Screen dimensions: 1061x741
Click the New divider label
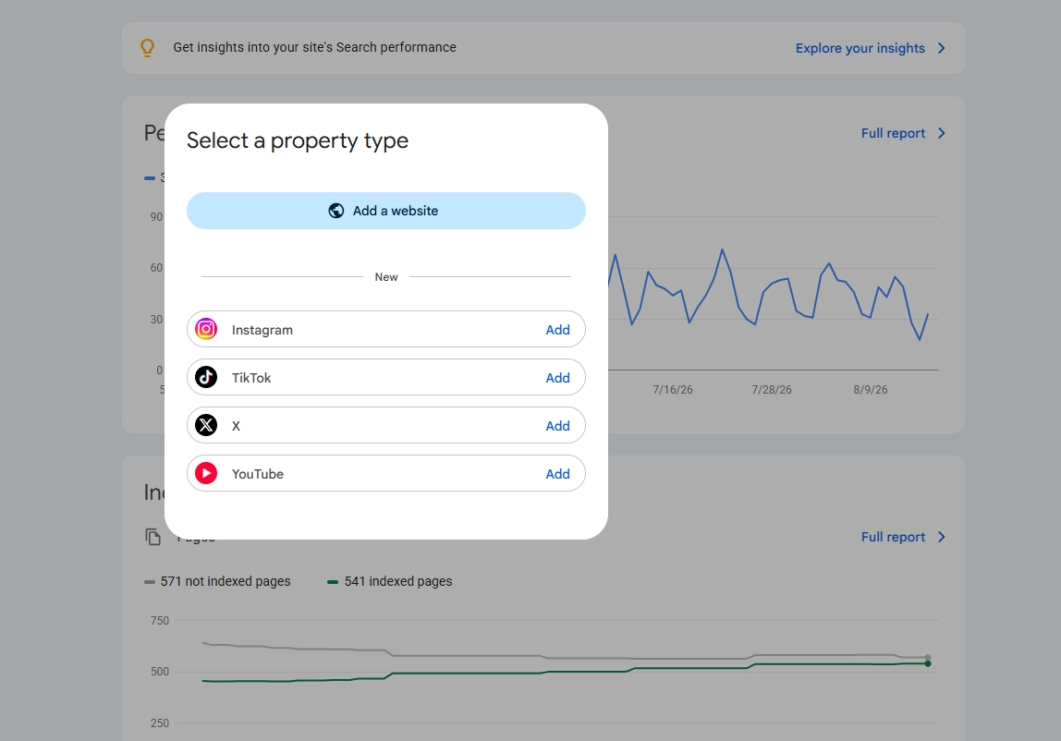[x=386, y=277]
